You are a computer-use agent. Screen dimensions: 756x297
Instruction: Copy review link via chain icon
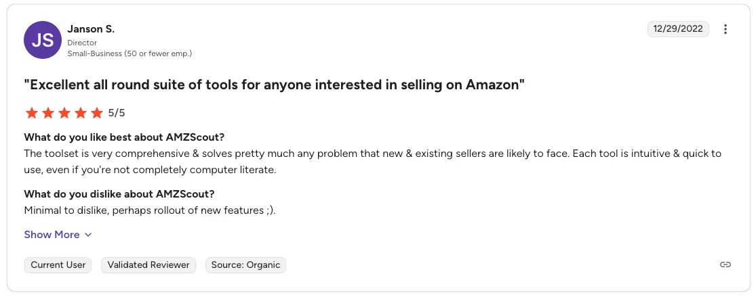coord(725,265)
